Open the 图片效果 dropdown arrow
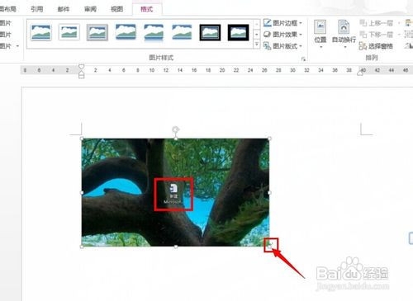The width and height of the screenshot is (413, 301). (301, 35)
